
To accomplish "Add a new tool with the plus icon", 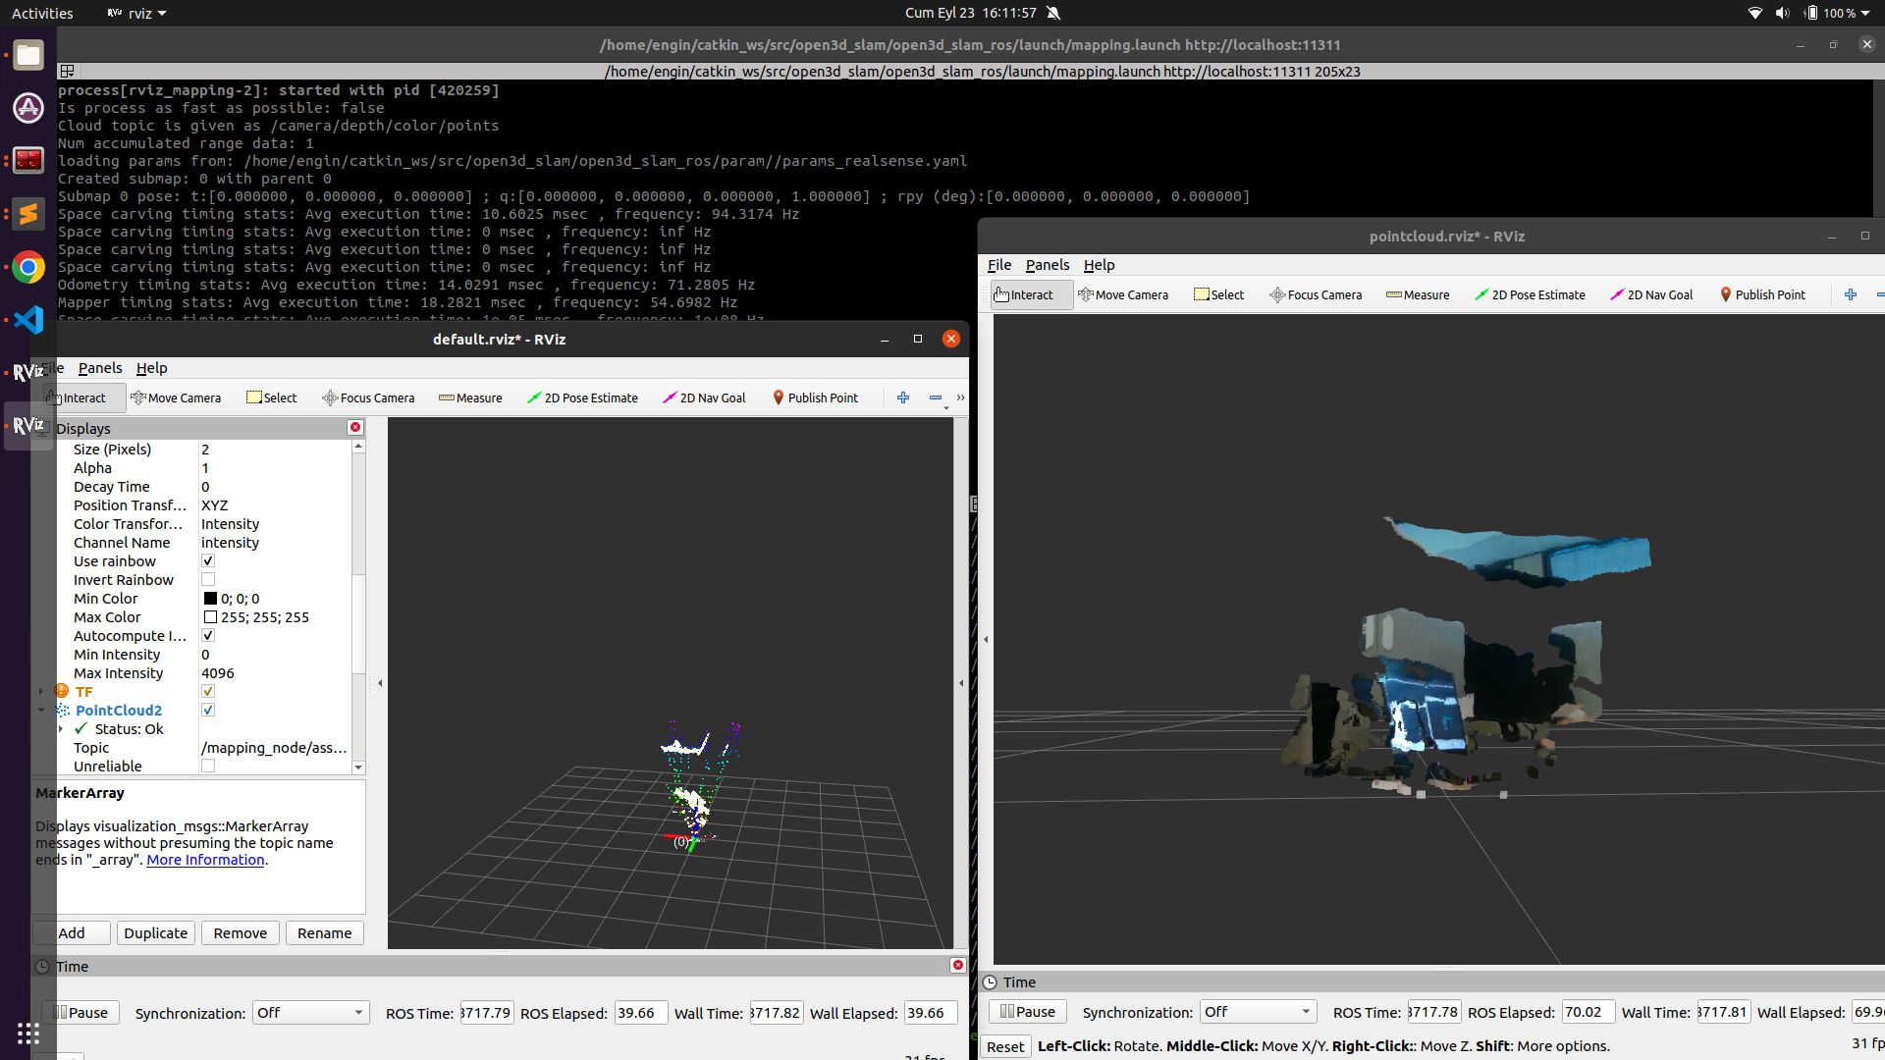I will pyautogui.click(x=902, y=397).
